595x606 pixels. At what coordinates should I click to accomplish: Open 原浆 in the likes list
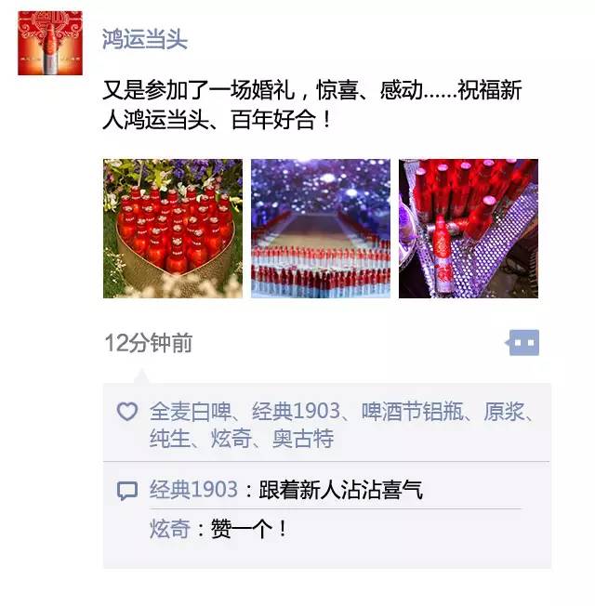(504, 411)
